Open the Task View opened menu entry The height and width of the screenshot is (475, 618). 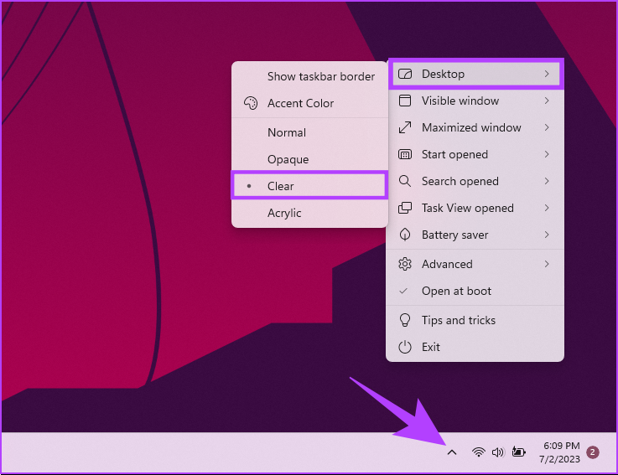pyautogui.click(x=475, y=208)
